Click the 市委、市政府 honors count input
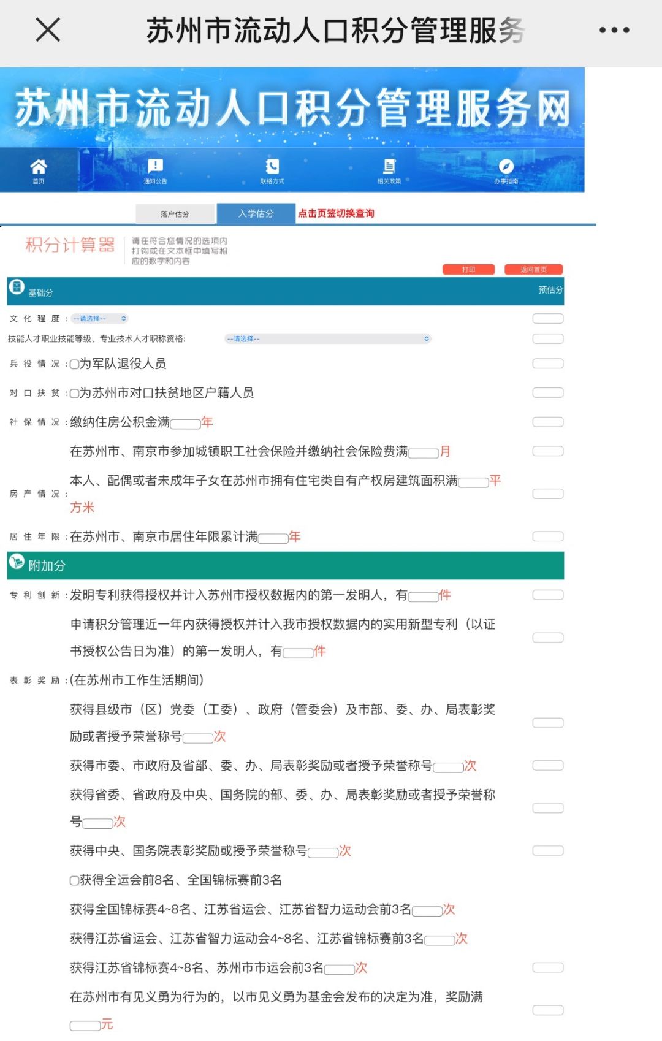The image size is (662, 1041). pos(449,768)
